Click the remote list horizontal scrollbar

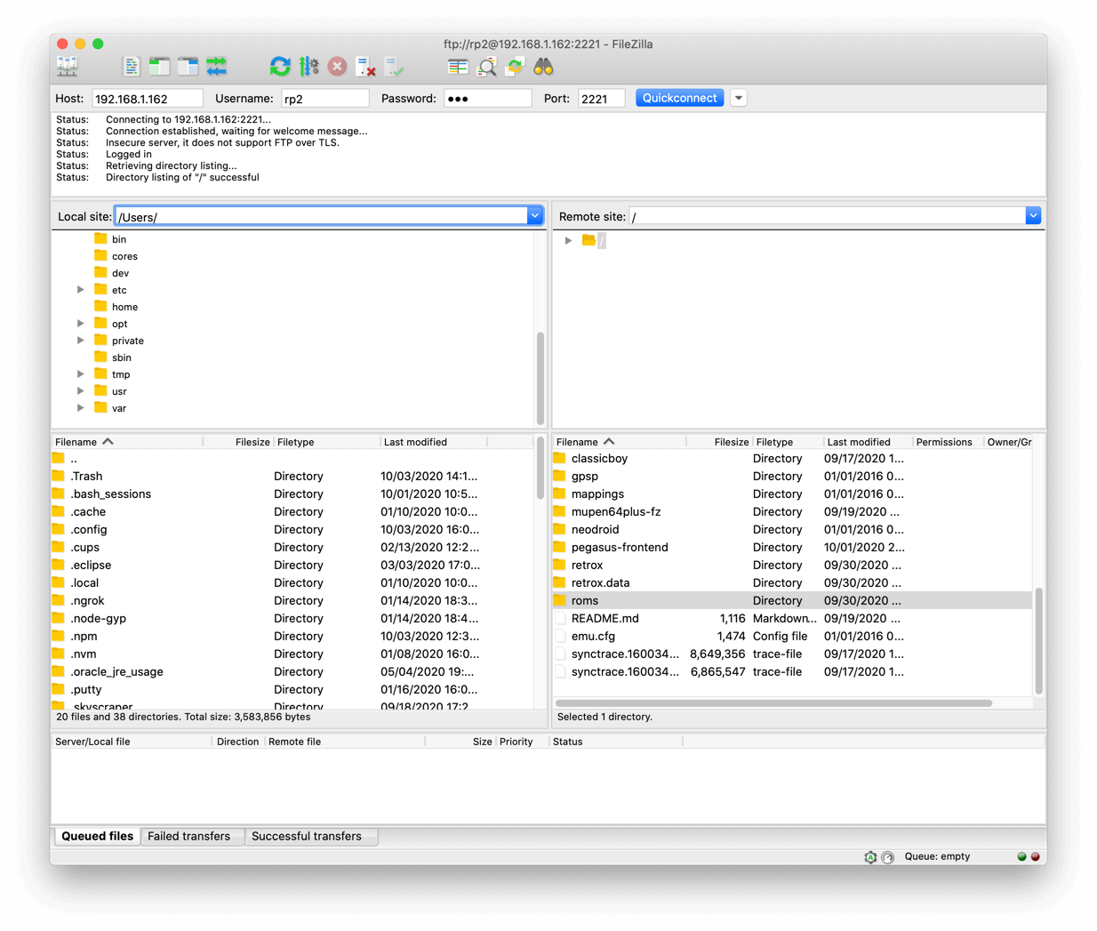[774, 703]
